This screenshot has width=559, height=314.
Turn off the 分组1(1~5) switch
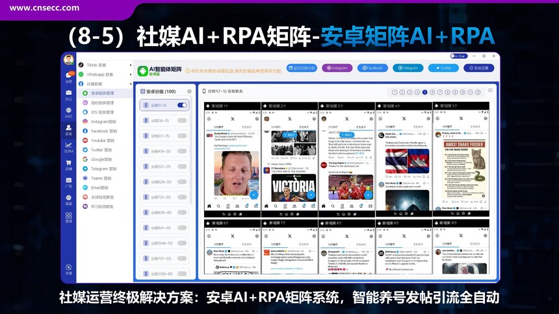[182, 105]
